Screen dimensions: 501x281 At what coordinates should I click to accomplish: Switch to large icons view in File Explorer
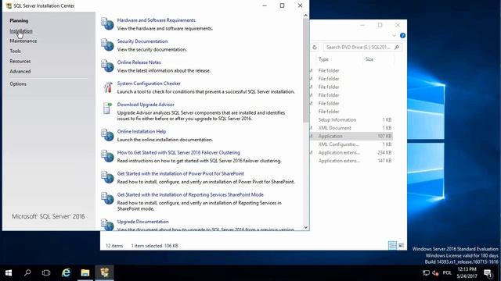[401, 245]
